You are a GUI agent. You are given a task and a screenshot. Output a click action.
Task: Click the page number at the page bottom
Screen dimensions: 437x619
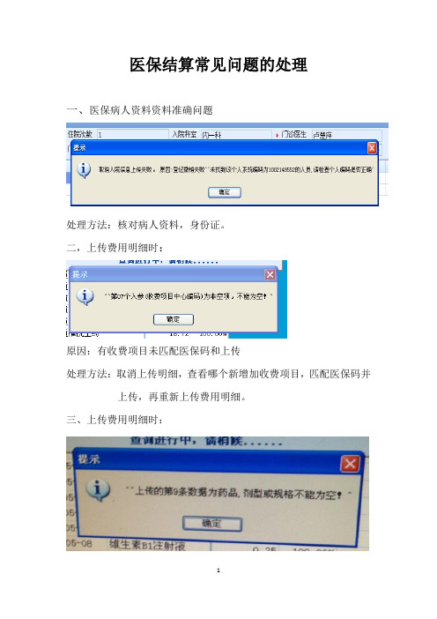(218, 570)
